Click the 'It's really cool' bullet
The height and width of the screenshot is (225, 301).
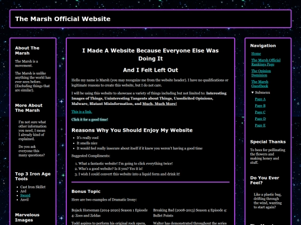(x=88, y=138)
